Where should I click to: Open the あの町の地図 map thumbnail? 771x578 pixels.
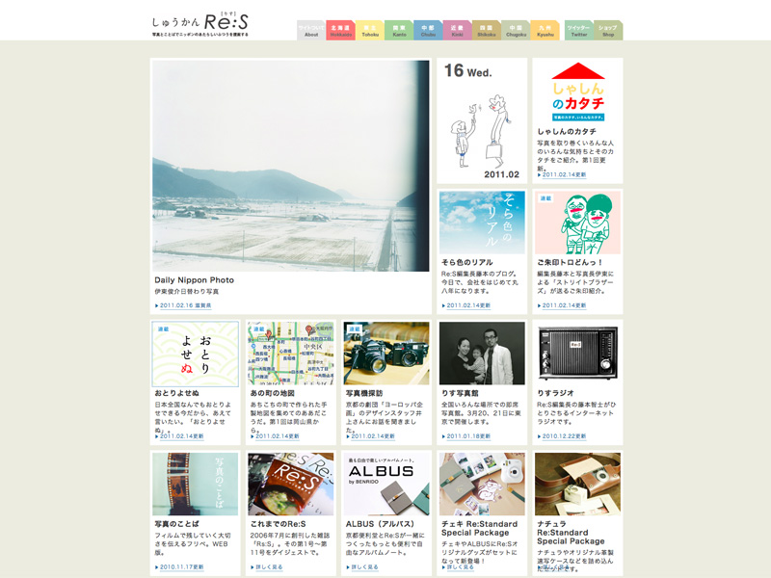(x=291, y=354)
